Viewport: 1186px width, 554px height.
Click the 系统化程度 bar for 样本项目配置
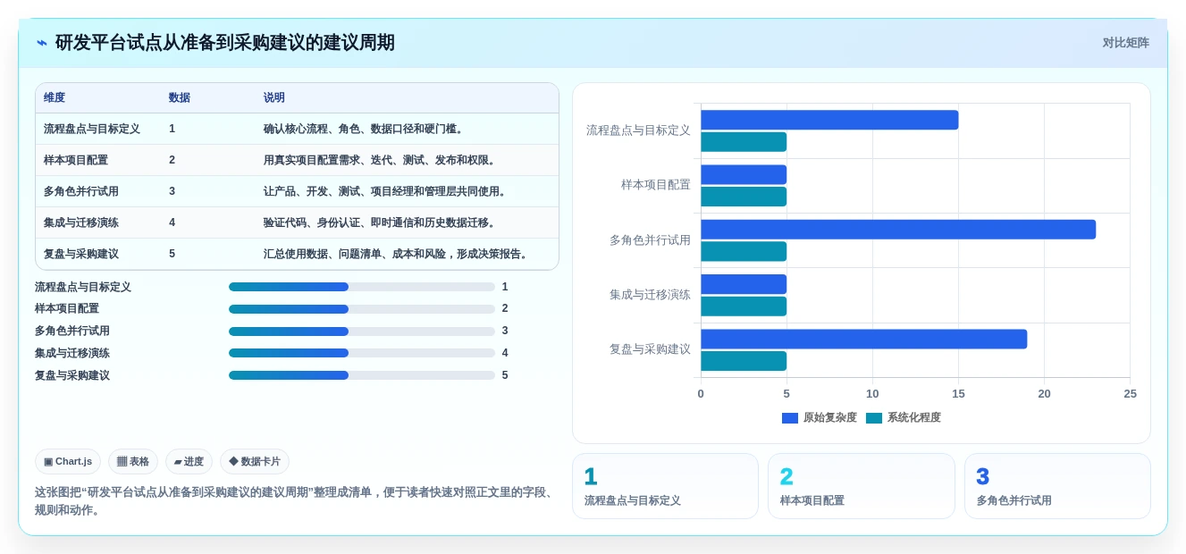point(744,197)
